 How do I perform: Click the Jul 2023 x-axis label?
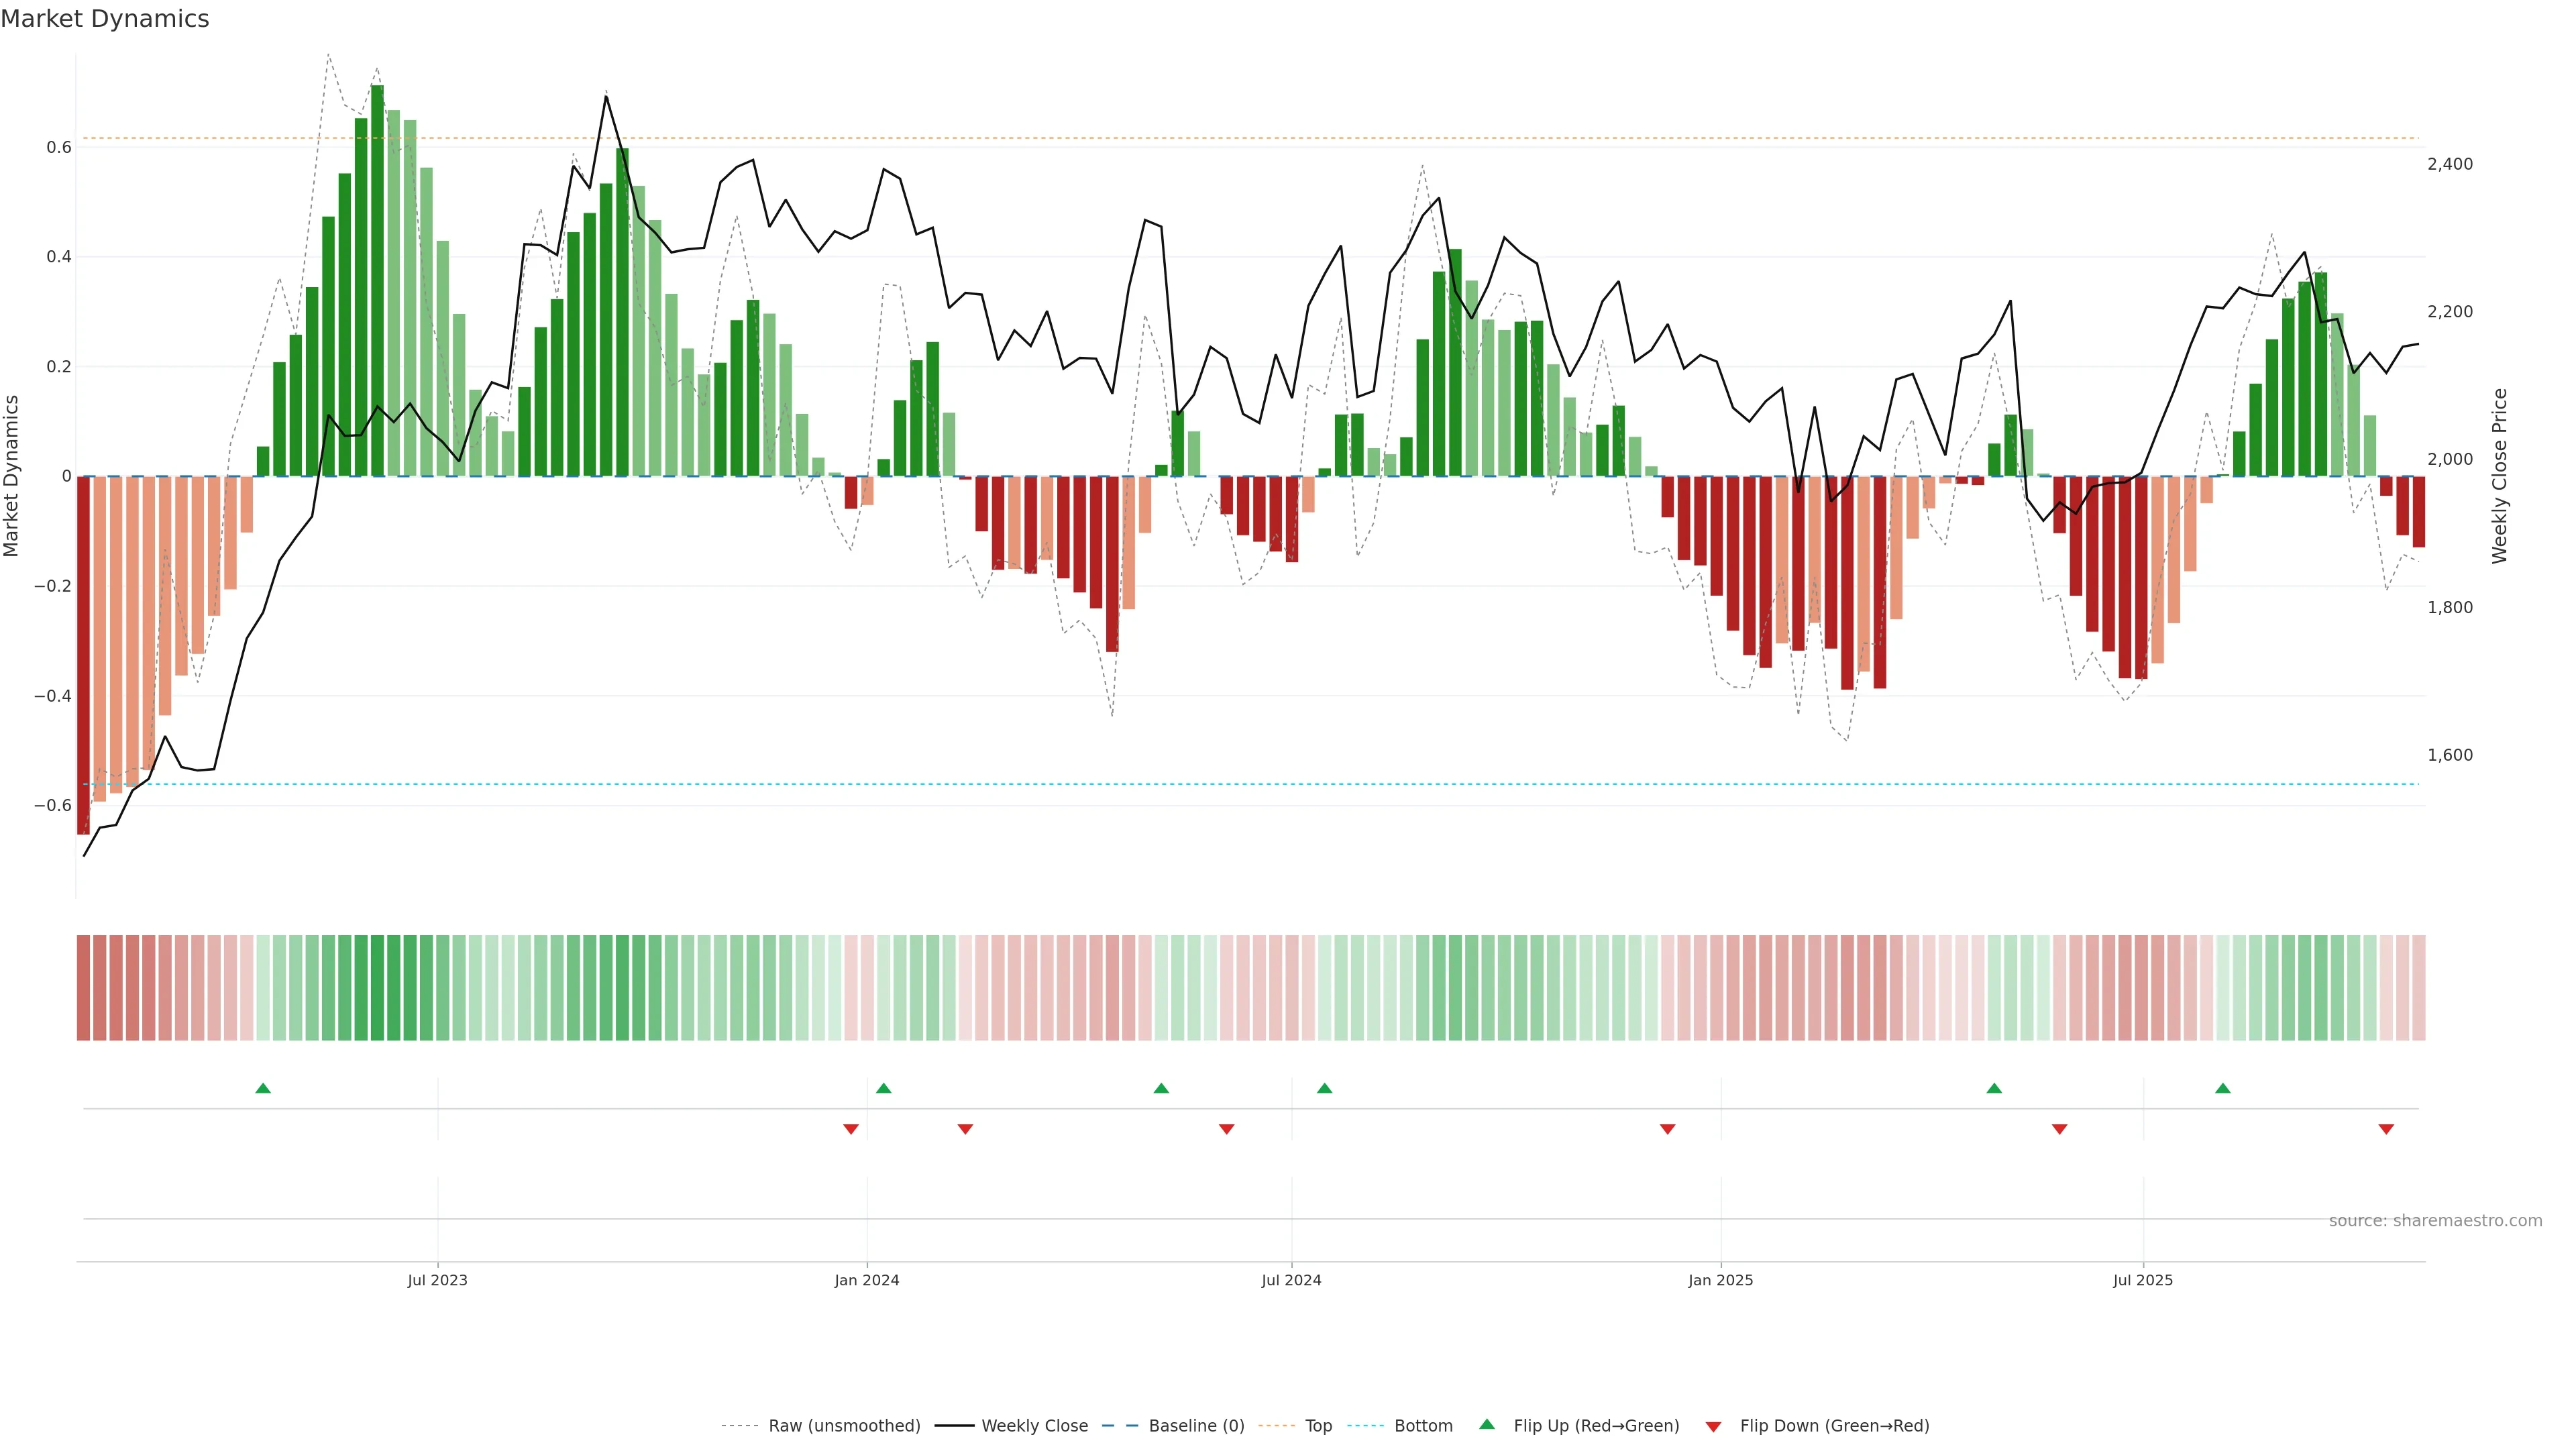[437, 1280]
